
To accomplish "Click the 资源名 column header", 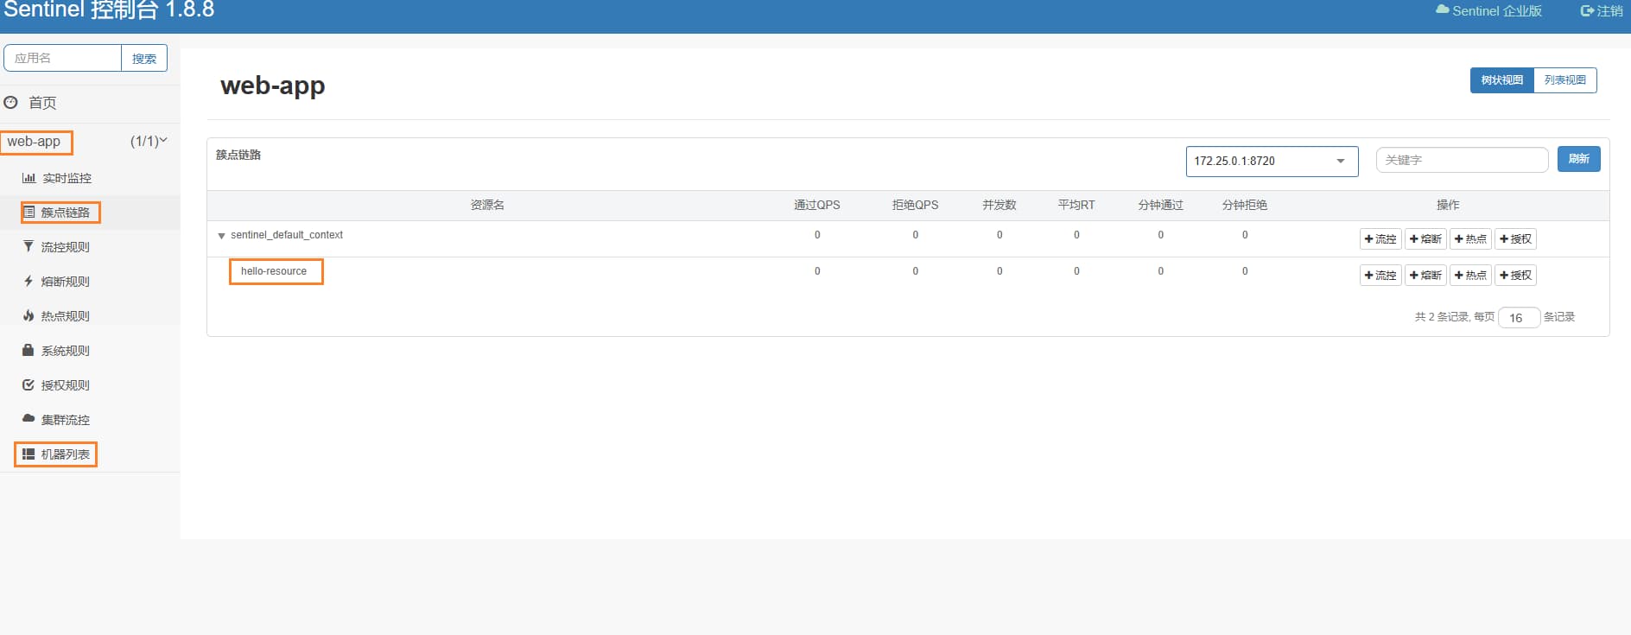I will click(x=487, y=205).
